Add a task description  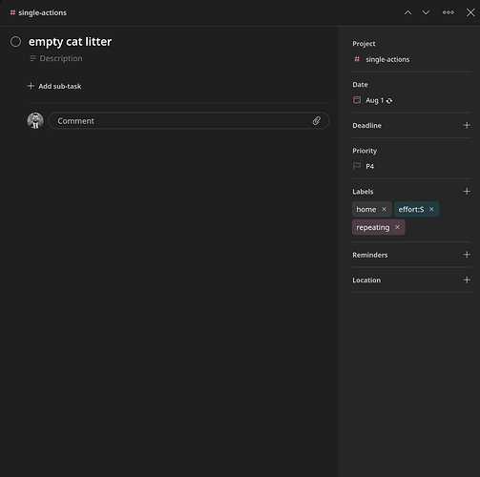tap(56, 58)
